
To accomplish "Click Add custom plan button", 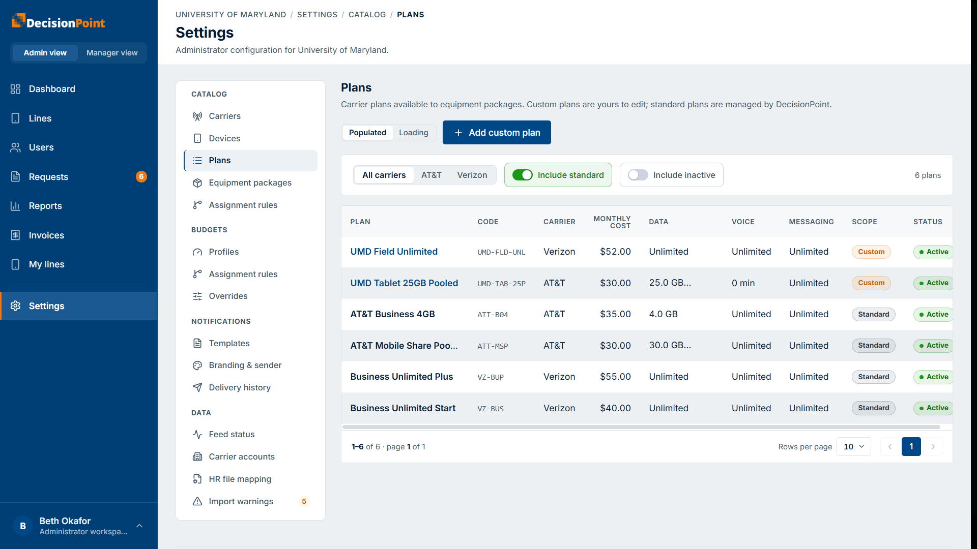I will coord(497,133).
